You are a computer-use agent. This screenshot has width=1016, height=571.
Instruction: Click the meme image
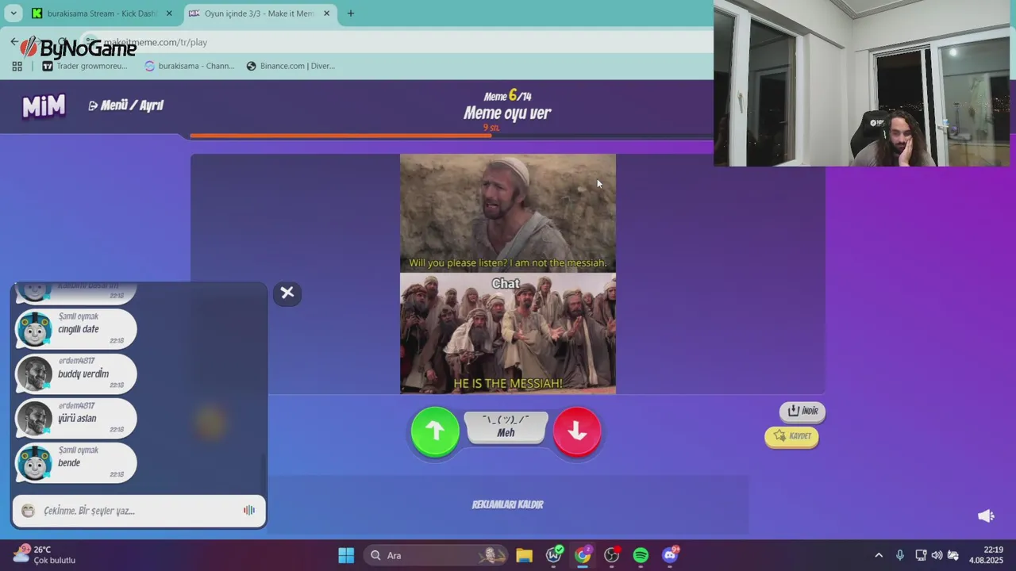point(508,274)
